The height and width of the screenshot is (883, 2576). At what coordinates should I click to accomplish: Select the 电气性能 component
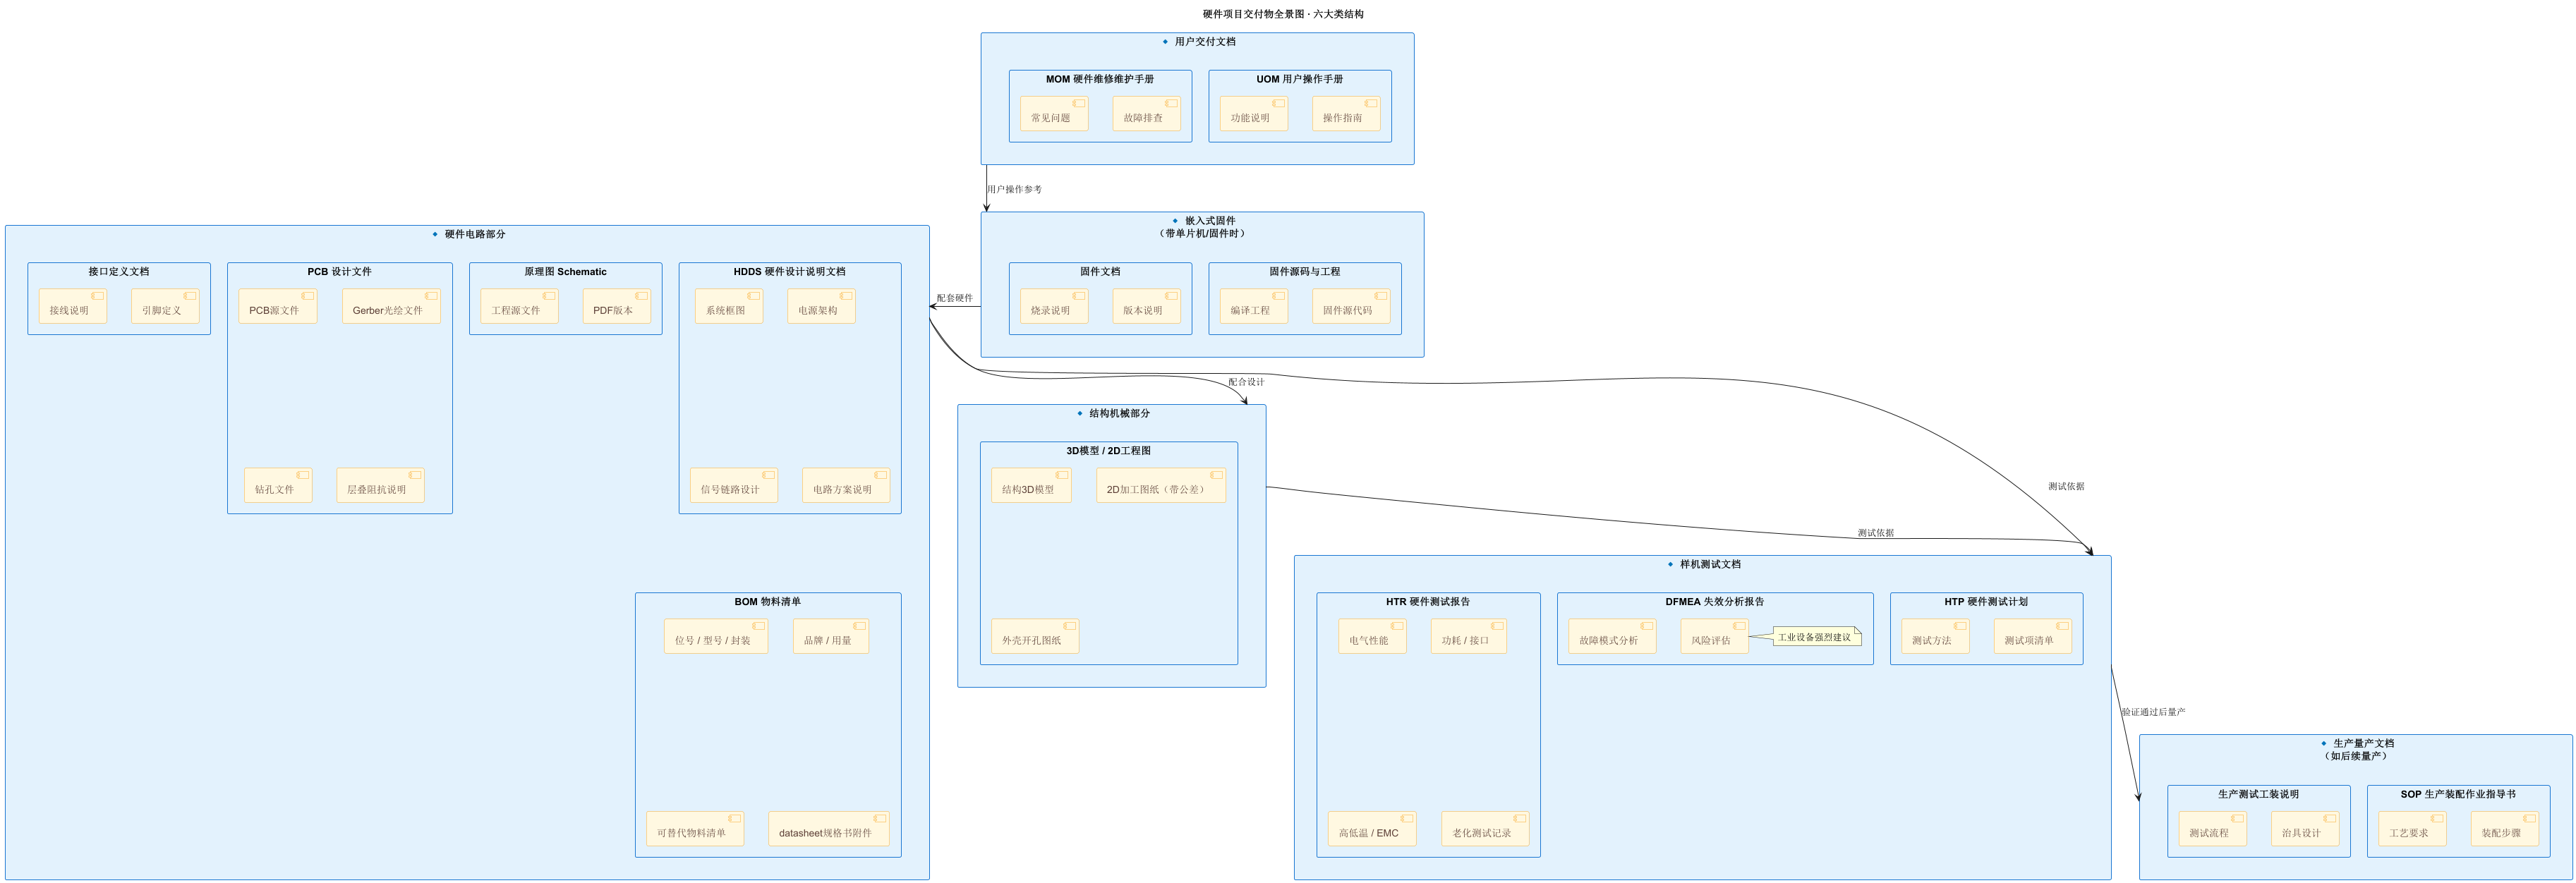[1372, 636]
